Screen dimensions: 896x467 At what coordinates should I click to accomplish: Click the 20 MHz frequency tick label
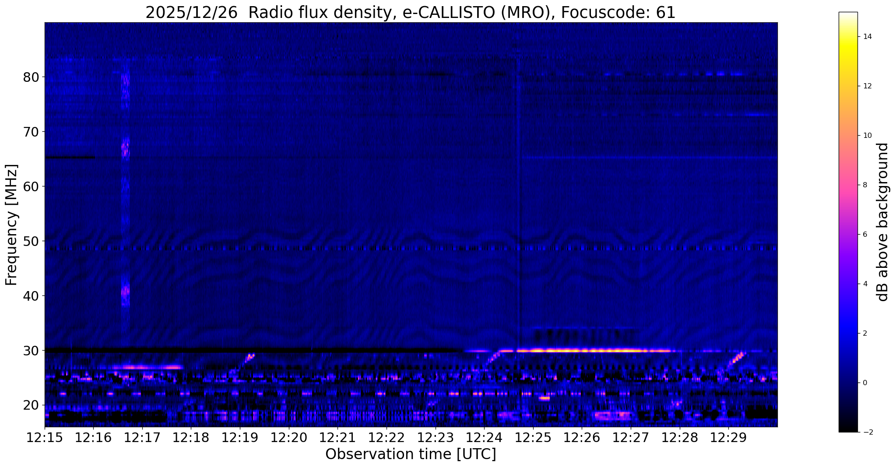31,405
